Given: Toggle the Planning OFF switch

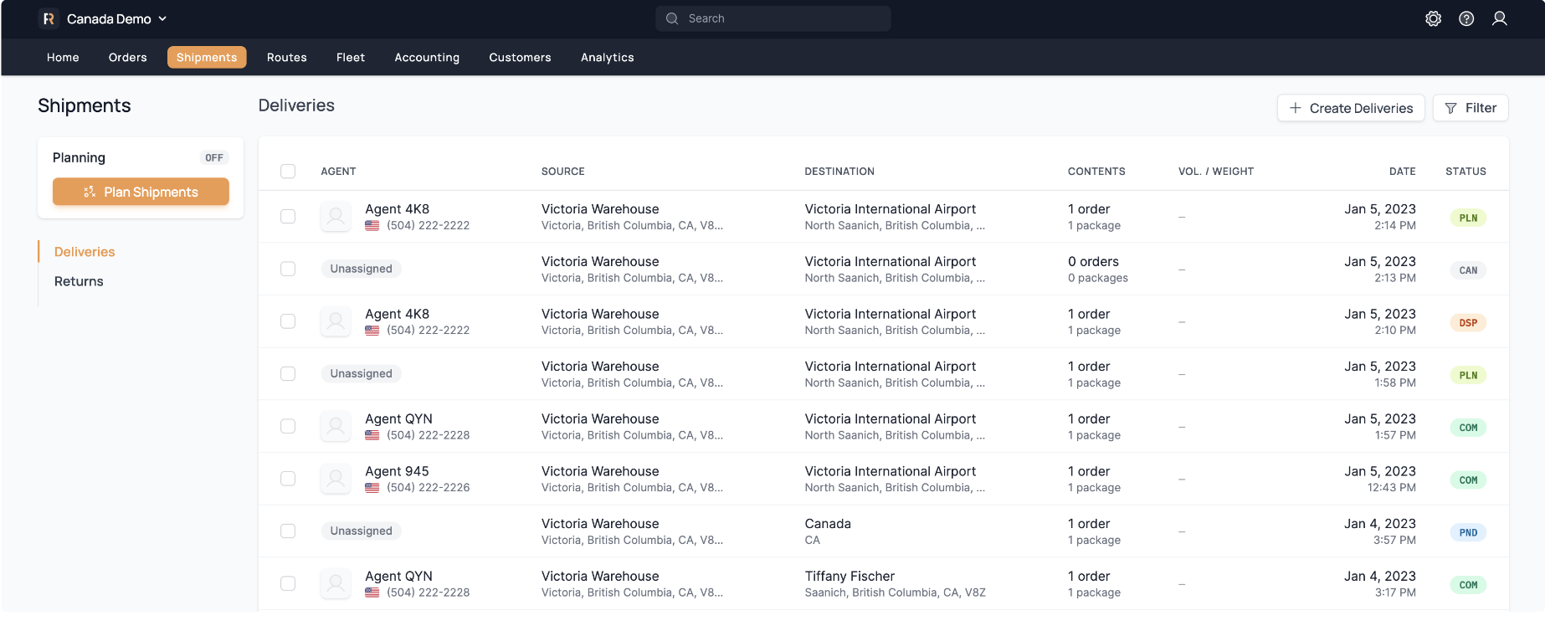Looking at the screenshot, I should pos(213,158).
